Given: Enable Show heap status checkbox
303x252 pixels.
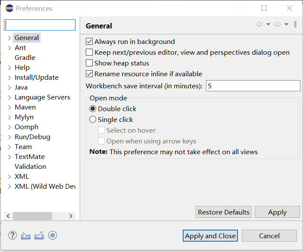Looking at the screenshot, I should pos(89,63).
